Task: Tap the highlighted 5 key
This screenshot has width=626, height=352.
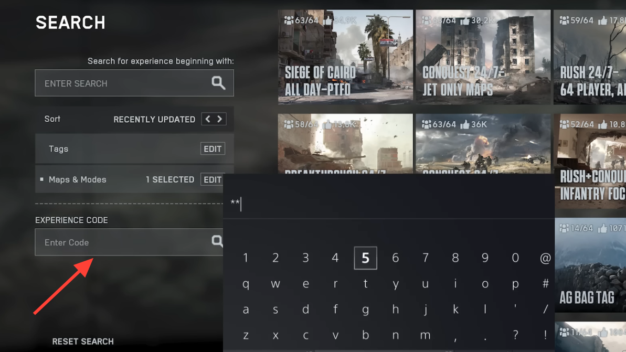Action: click(365, 258)
